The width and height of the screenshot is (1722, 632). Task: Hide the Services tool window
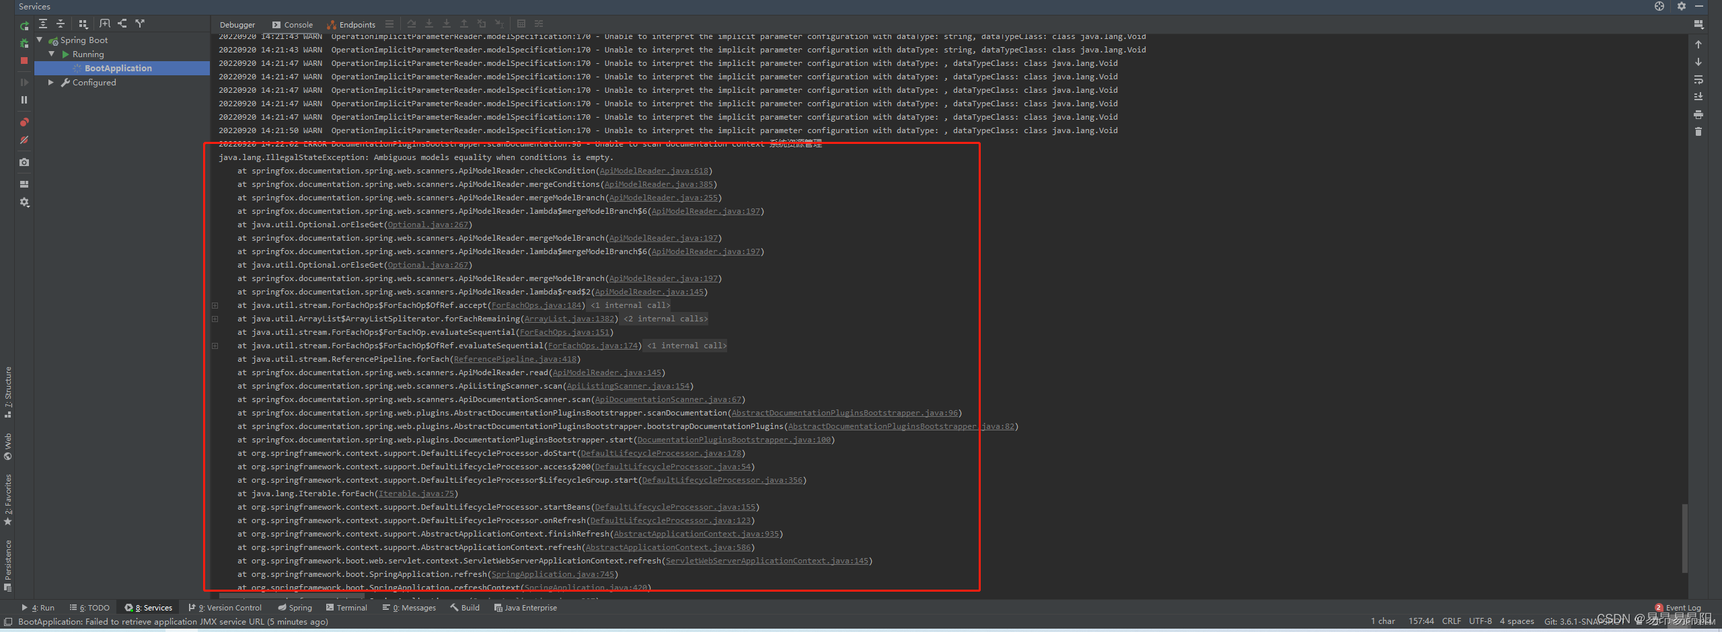click(1699, 6)
